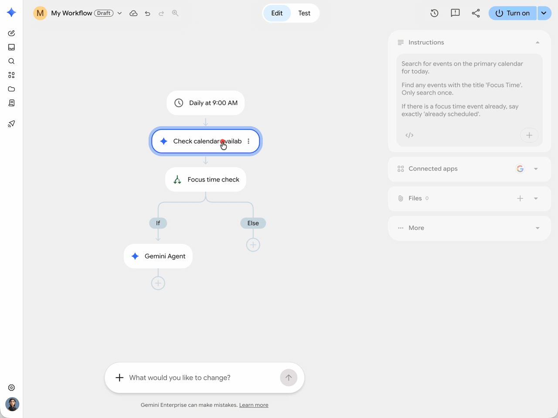Image resolution: width=558 pixels, height=418 pixels.
Task: Redo the last change
Action: click(161, 13)
